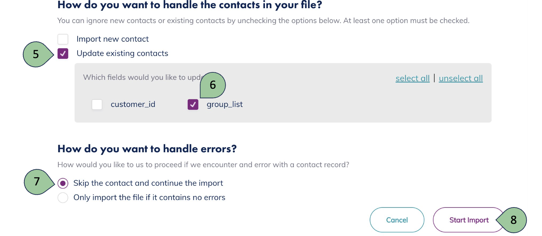
Task: Click the step 7 callout marker
Action: 37,182
